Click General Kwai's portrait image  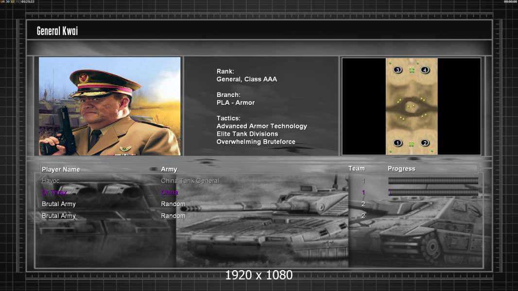point(110,106)
